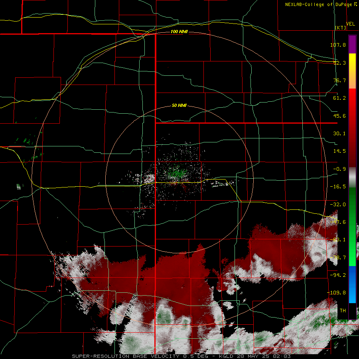The width and height of the screenshot is (359, 359).
Task: Click the -63.1 velocity scale value
Action: [338, 240]
